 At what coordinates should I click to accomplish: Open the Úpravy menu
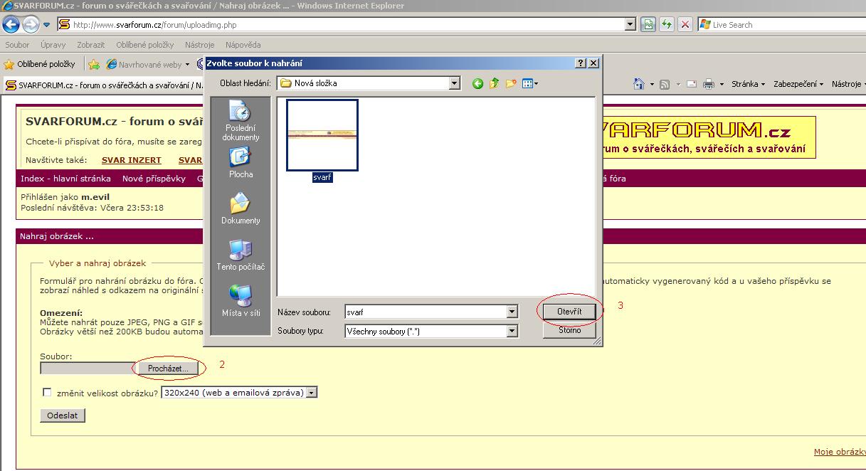coord(53,45)
